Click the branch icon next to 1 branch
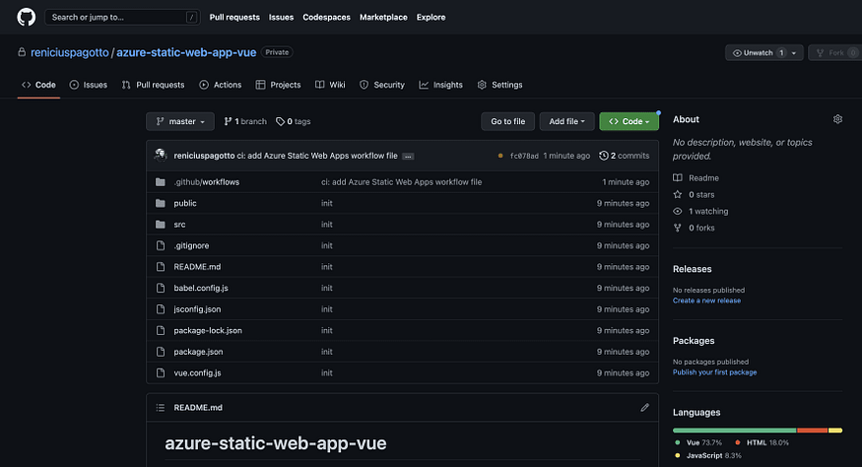 [x=228, y=121]
